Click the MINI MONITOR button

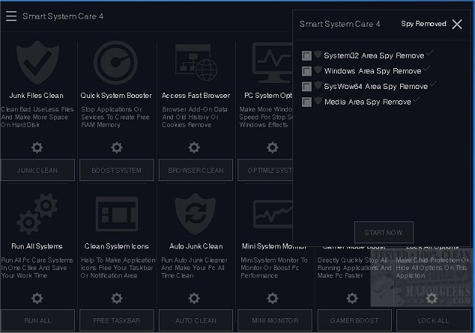275,320
